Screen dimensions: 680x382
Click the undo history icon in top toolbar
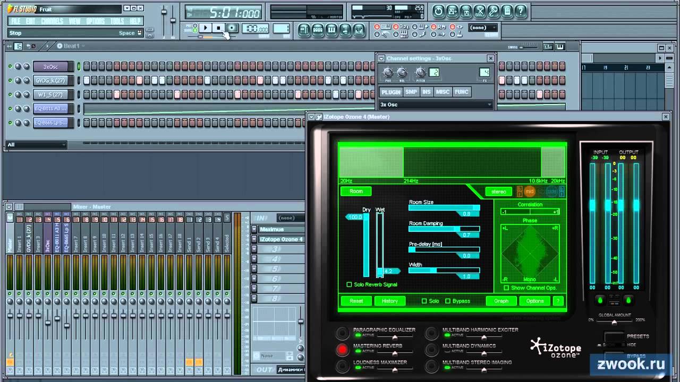pos(438,11)
